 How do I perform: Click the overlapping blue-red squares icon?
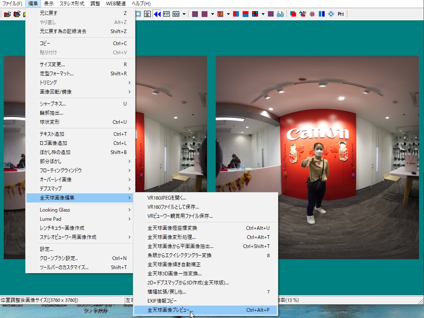(293, 14)
